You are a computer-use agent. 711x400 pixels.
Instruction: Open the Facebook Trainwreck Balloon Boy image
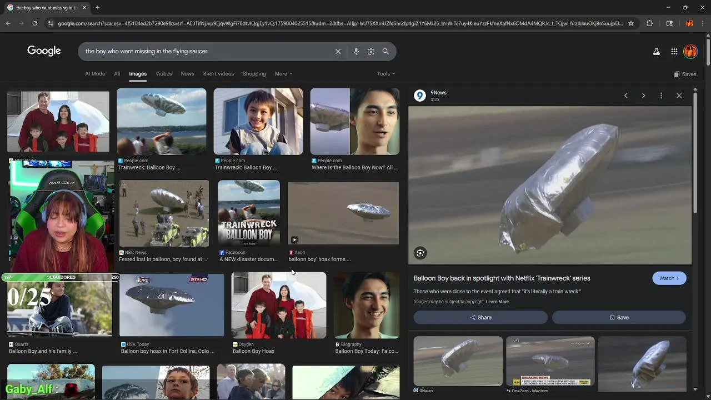click(249, 213)
